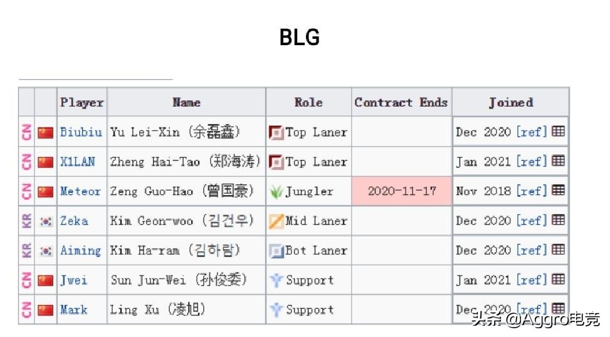610x337 pixels.
Task: Click the table icon in Jwei's row
Action: [x=558, y=279]
